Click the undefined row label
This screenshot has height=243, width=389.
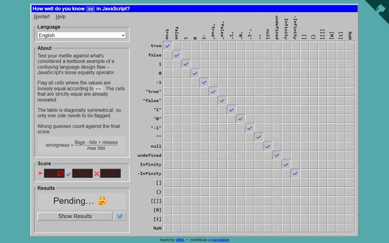coord(149,155)
